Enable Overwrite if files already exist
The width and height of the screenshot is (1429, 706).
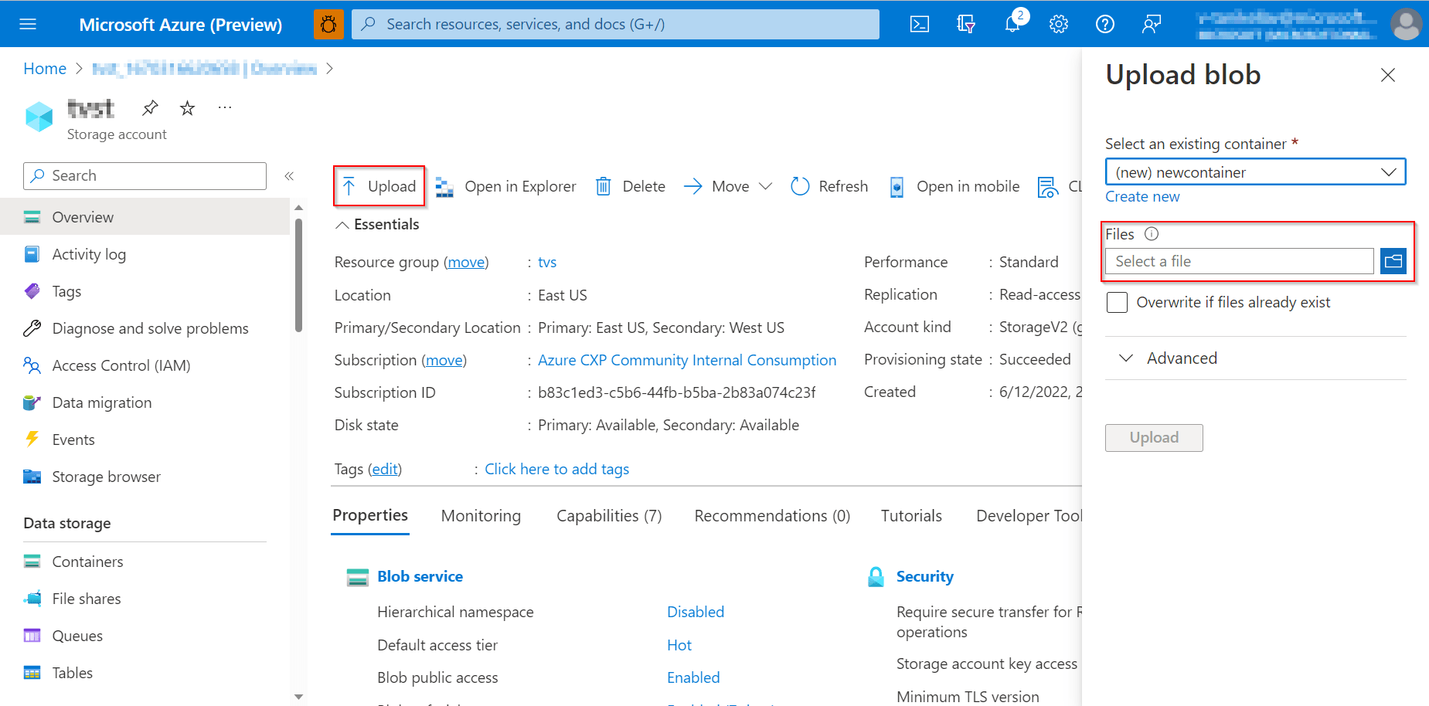pos(1117,302)
